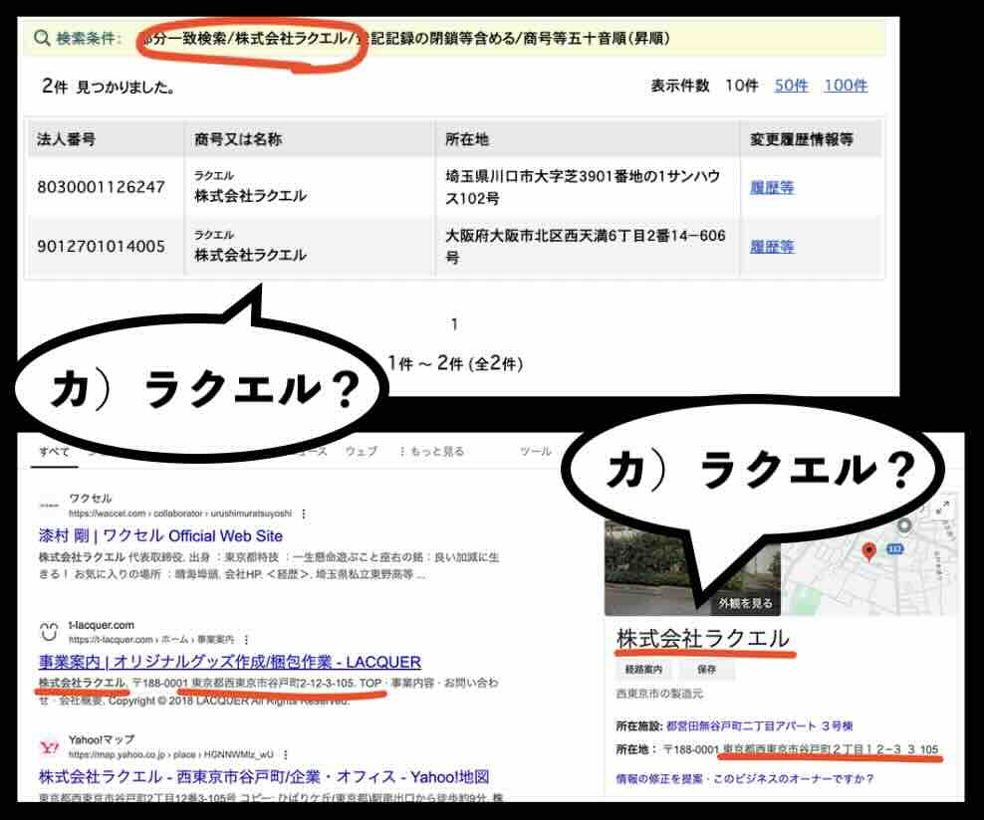Switch to the ウェブ search tab

[361, 451]
